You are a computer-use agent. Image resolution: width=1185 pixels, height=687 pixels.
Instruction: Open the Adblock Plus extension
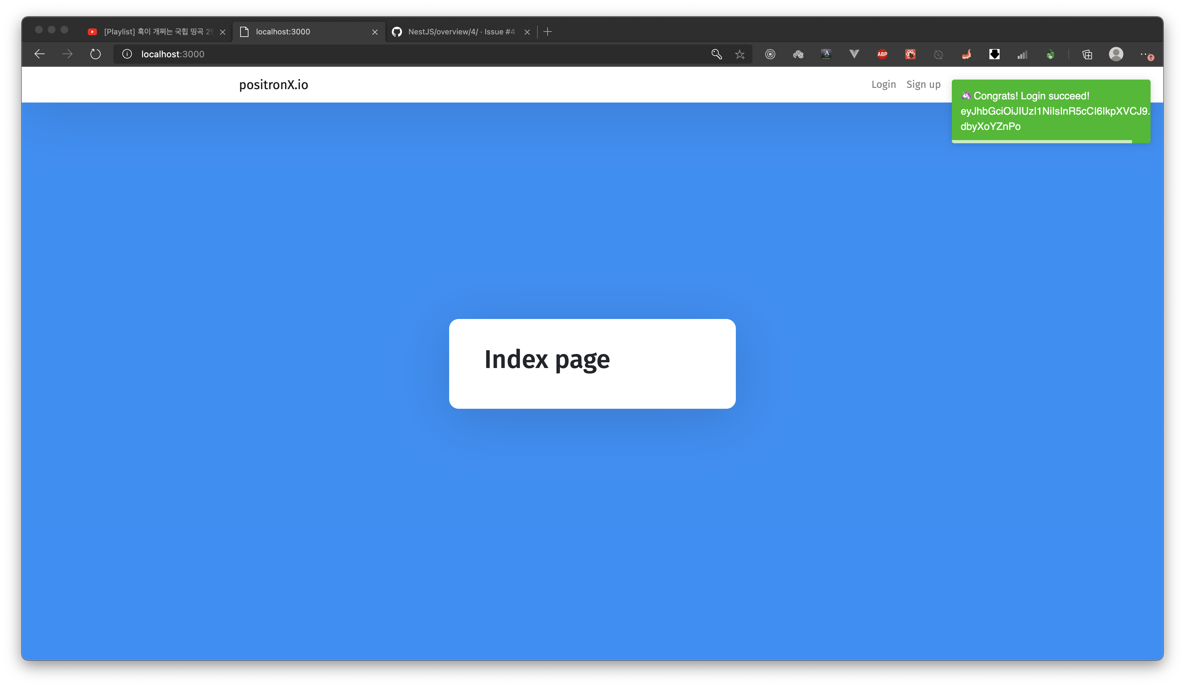[x=882, y=54]
